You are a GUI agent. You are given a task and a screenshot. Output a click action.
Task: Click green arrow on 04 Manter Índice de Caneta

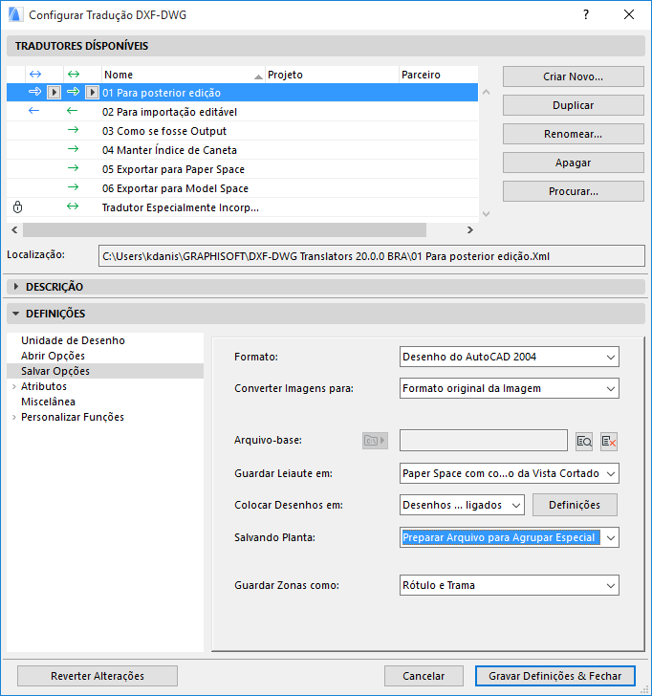(74, 149)
